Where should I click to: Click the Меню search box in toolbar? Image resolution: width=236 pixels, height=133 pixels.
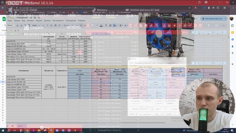(8, 25)
